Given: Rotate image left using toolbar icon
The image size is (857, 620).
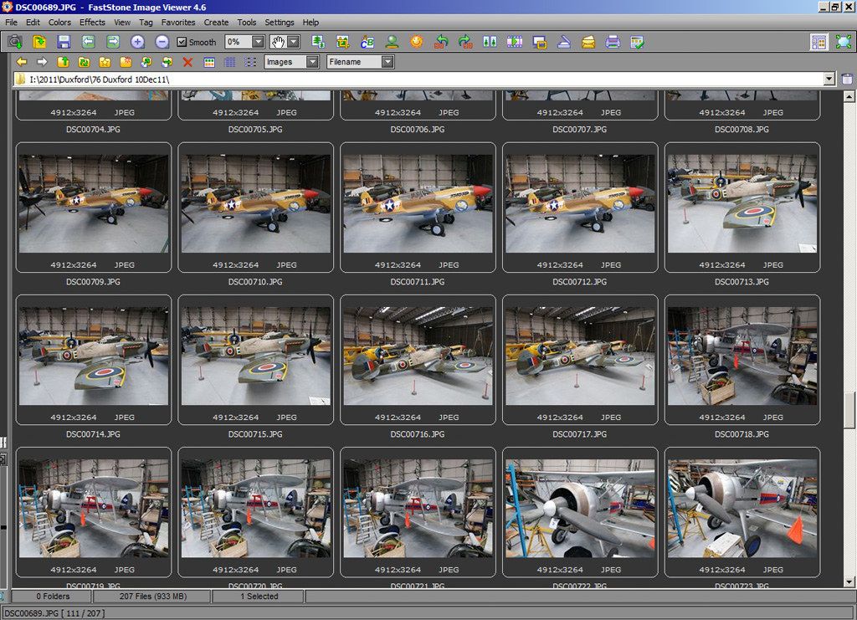Looking at the screenshot, I should pos(441,42).
